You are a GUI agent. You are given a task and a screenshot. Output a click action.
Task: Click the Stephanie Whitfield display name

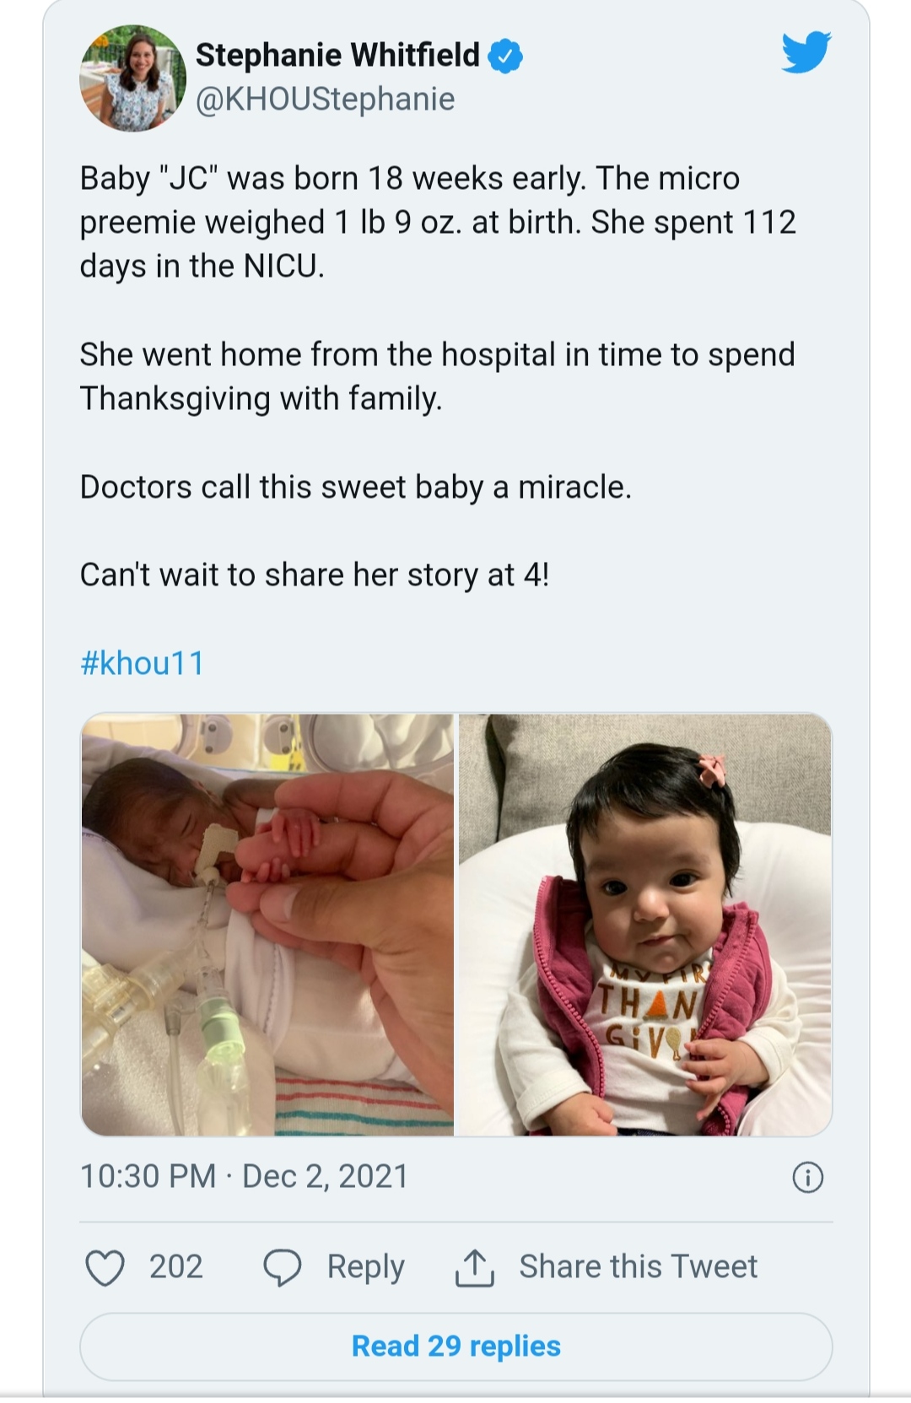[x=337, y=56]
